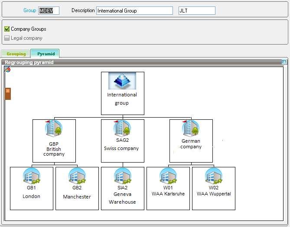Viewport: 290px width, 227px height.
Task: Select the GBP British company building icon
Action: coord(54,128)
